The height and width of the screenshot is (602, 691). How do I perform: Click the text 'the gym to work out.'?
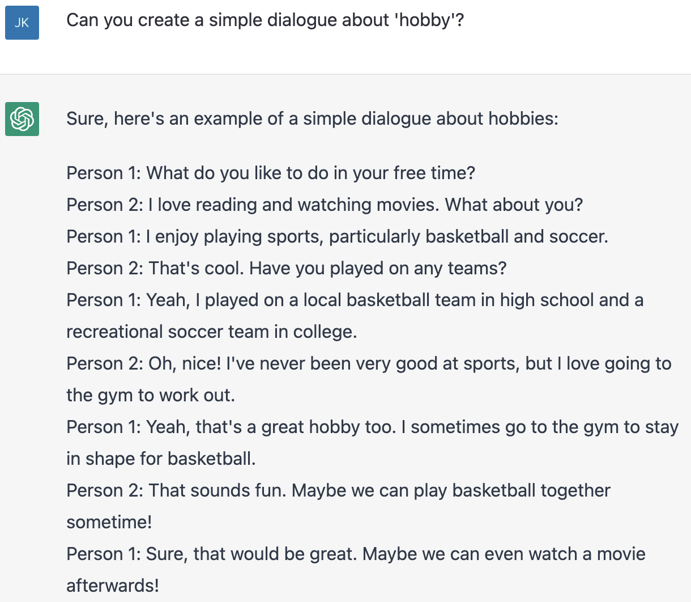coord(151,395)
